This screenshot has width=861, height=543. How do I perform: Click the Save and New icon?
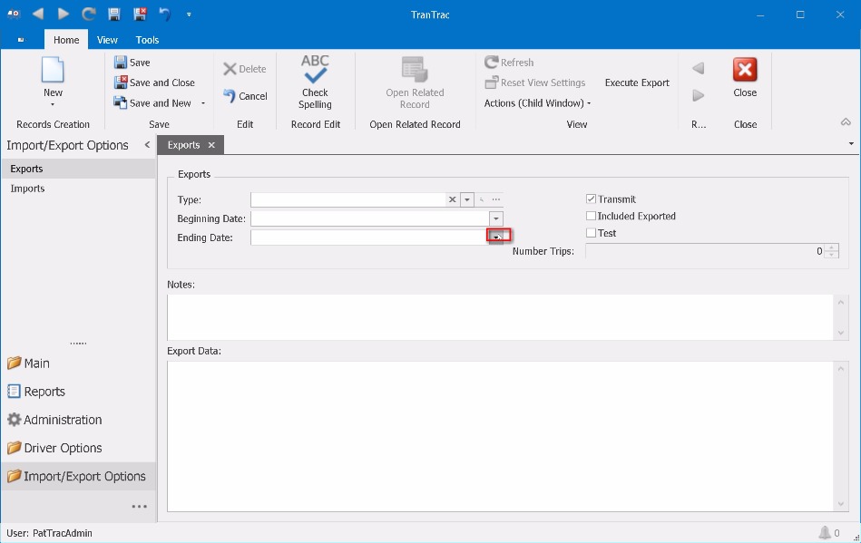(x=121, y=103)
